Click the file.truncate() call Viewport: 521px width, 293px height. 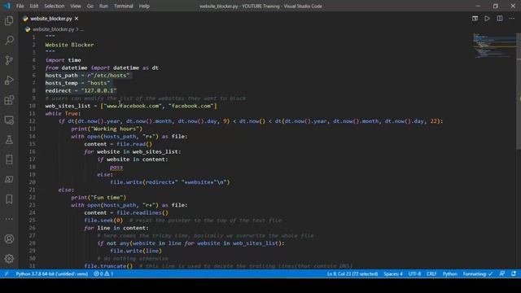108,266
